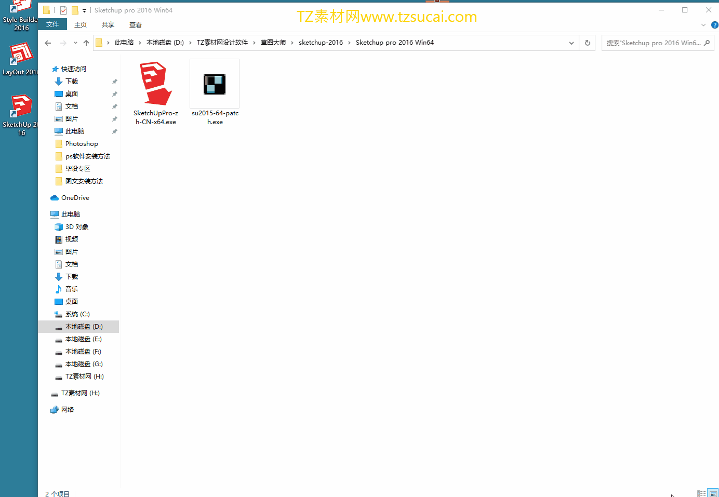Jump to 草图大师 in the breadcrumb
Screen dimensions: 719x497
coord(273,43)
